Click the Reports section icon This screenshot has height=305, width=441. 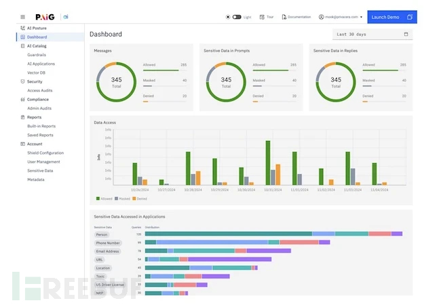pos(22,117)
